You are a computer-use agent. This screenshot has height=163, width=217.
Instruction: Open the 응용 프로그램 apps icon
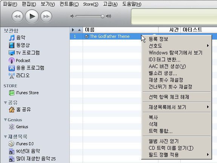point(12,68)
